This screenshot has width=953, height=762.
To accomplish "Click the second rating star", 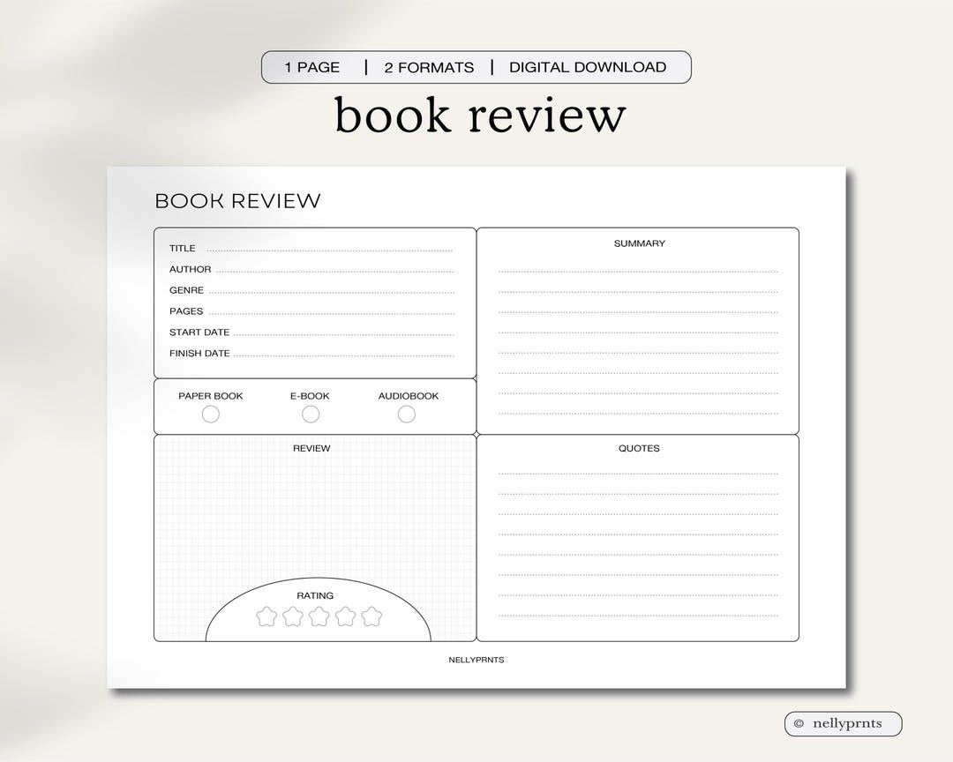I will [x=292, y=617].
